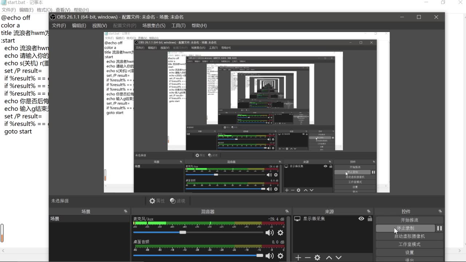This screenshot has width=466, height=262.
Task: Pause recording with the pause icon
Action: point(439,228)
